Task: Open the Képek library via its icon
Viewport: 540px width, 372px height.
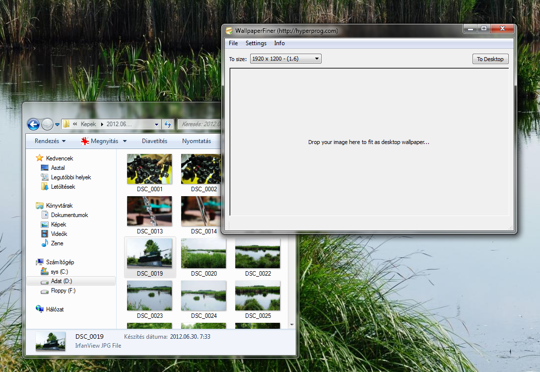Action: [x=46, y=224]
